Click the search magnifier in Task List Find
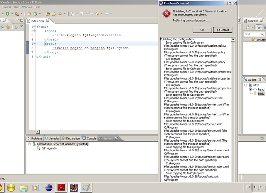This screenshot has width=266, height=193. tap(263, 34)
